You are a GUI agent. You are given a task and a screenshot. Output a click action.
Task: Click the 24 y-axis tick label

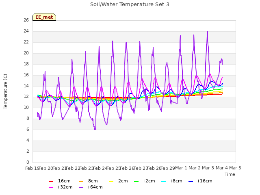click(26, 31)
